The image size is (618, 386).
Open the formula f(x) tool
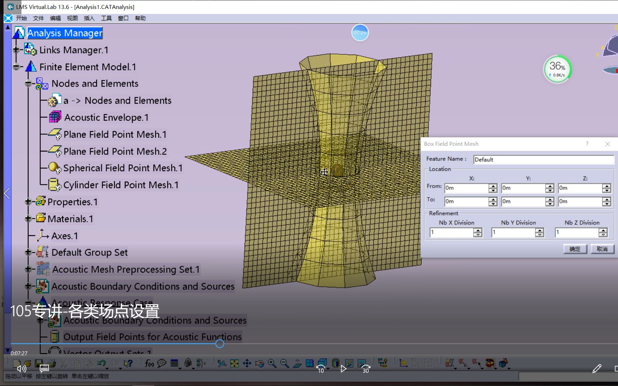149,363
